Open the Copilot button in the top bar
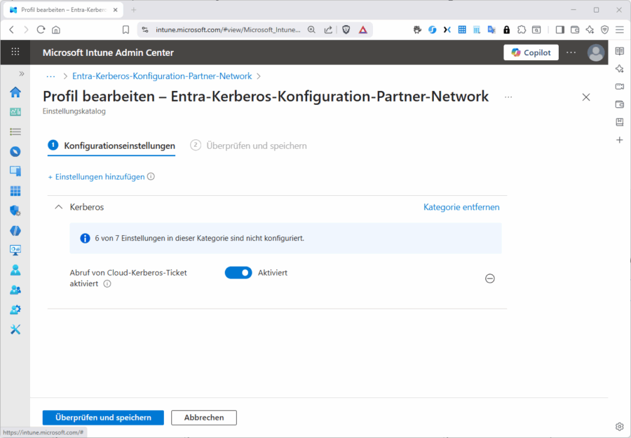This screenshot has width=631, height=438. click(x=531, y=52)
